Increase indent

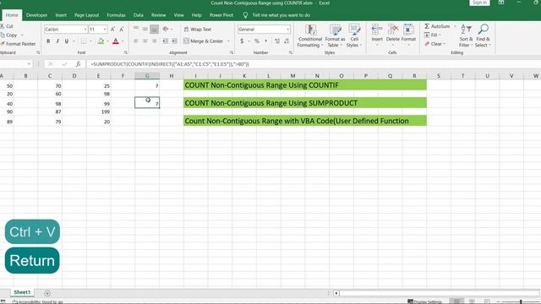click(x=175, y=41)
